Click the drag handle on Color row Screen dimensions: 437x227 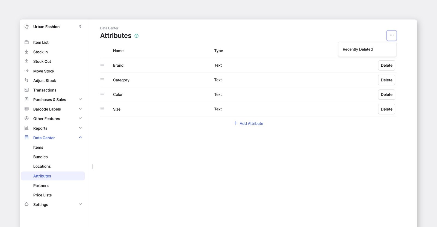pyautogui.click(x=102, y=94)
